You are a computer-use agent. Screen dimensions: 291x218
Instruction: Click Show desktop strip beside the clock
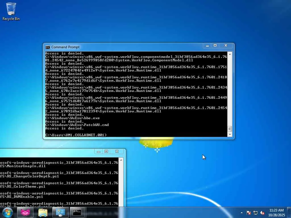[x=289, y=212]
